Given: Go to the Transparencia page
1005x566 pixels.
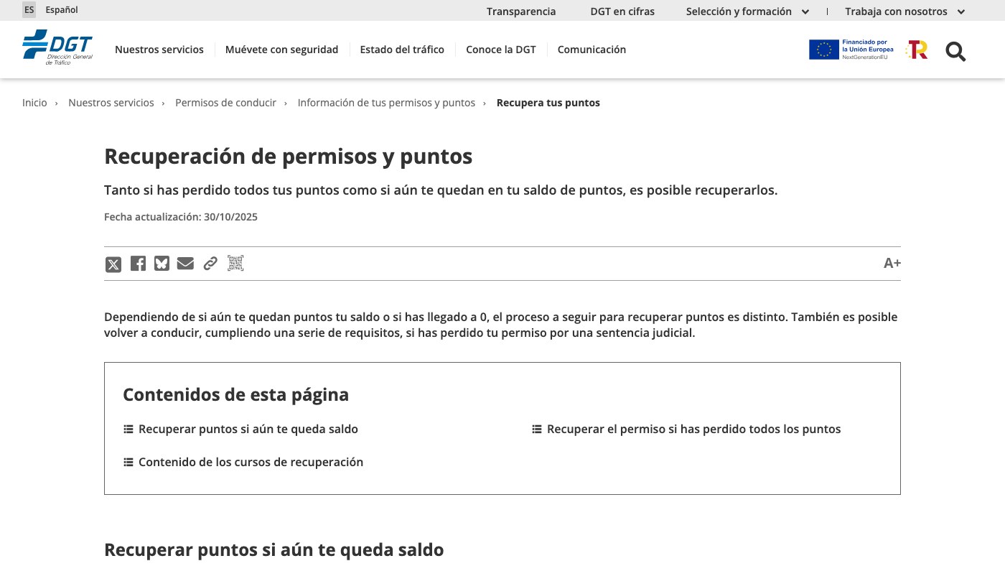Looking at the screenshot, I should (x=521, y=11).
